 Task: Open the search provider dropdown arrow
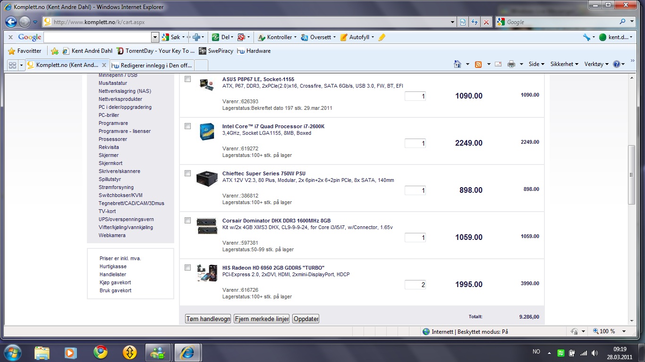coord(632,22)
